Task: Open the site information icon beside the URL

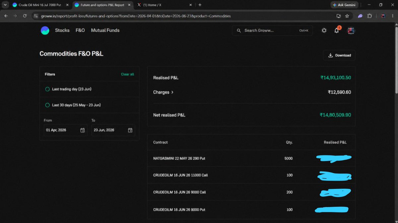Action: (x=36, y=16)
